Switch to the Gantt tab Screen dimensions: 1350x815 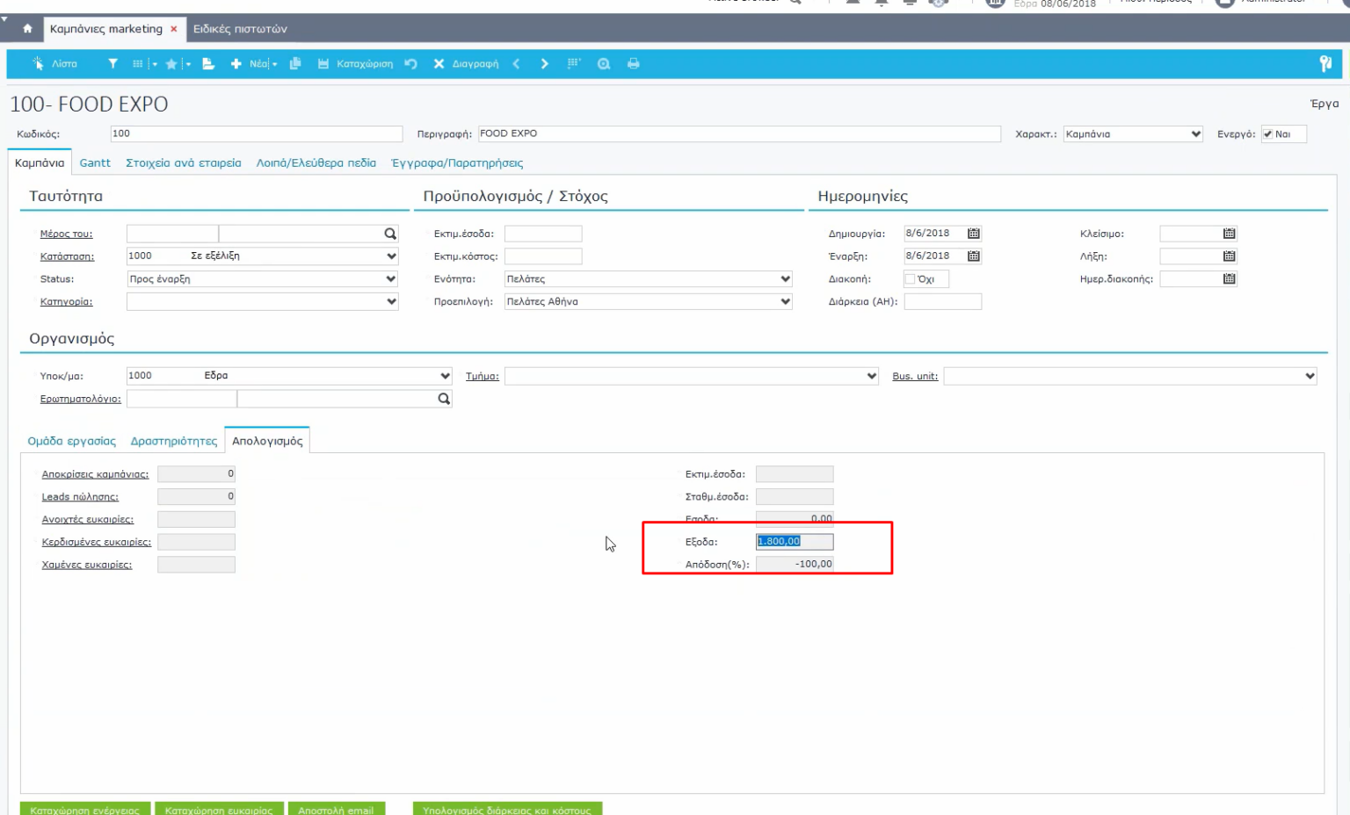pyautogui.click(x=95, y=163)
